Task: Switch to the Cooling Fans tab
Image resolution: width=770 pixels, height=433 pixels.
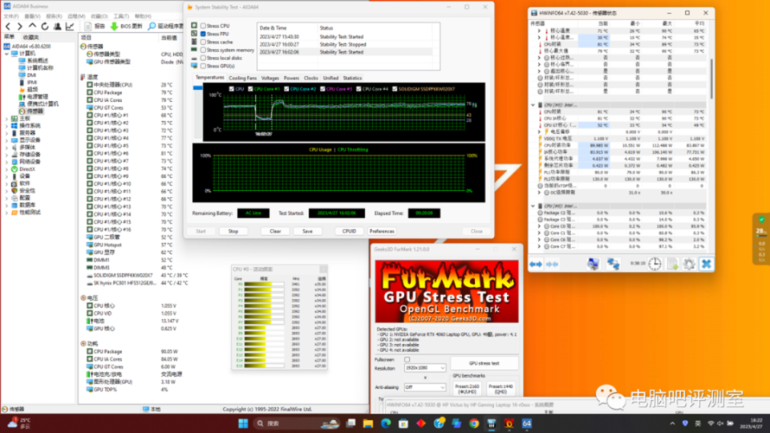Action: tap(242, 78)
